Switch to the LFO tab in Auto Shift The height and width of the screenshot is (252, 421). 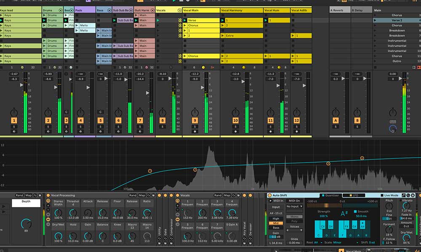tap(355, 194)
